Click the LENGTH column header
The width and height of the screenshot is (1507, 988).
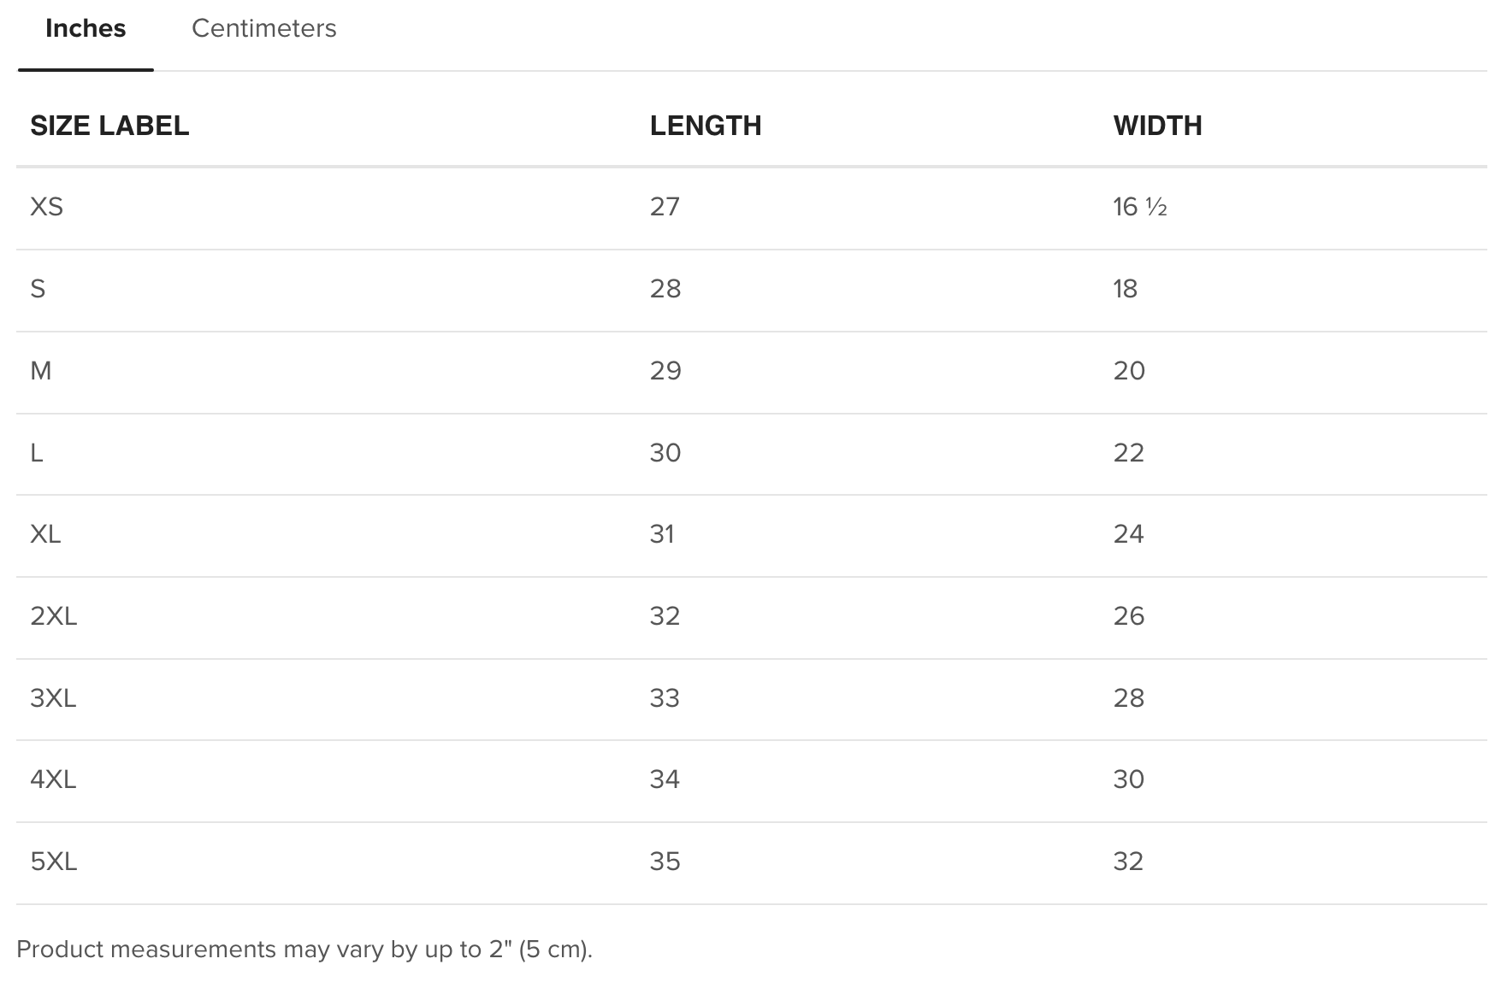click(x=706, y=126)
